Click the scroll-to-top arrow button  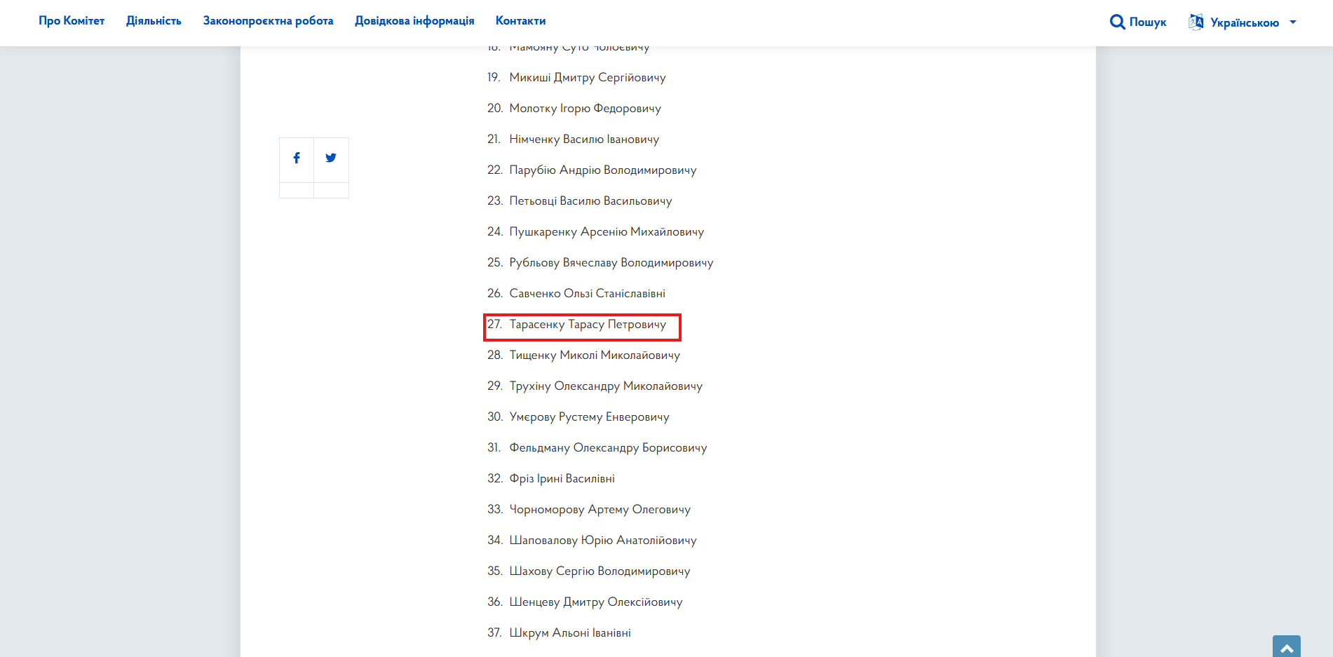pyautogui.click(x=1287, y=646)
